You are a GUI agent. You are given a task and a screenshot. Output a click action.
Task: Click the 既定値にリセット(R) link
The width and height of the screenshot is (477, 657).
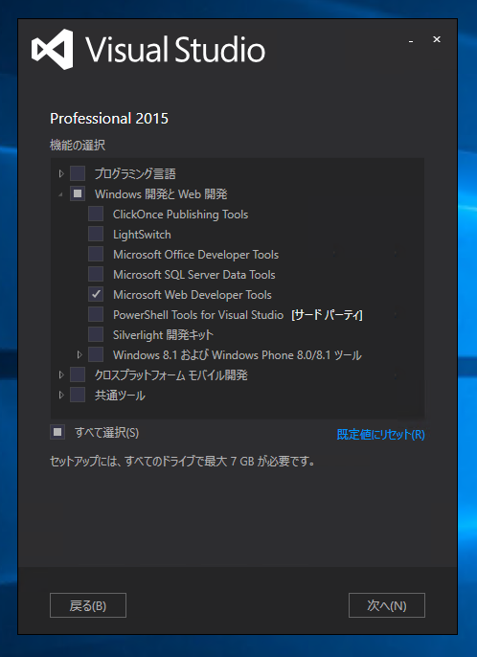coord(380,435)
